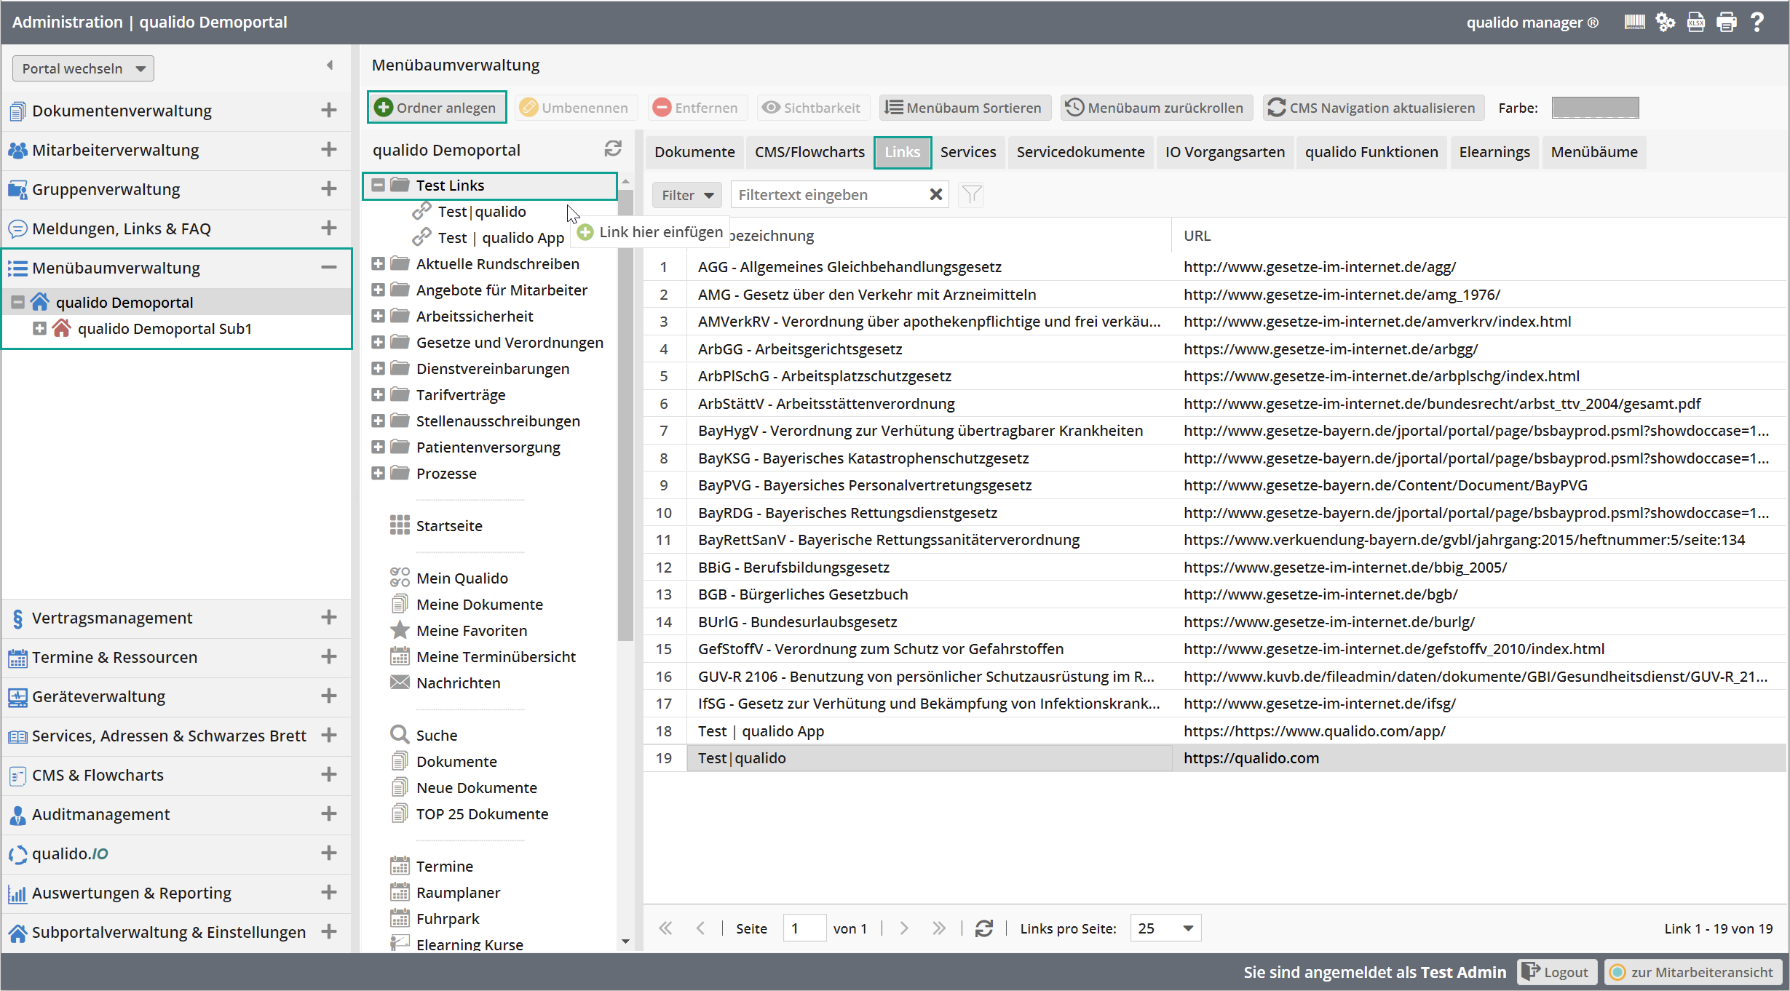
Task: Expand Geräteverwaltung plus button
Action: [329, 696]
